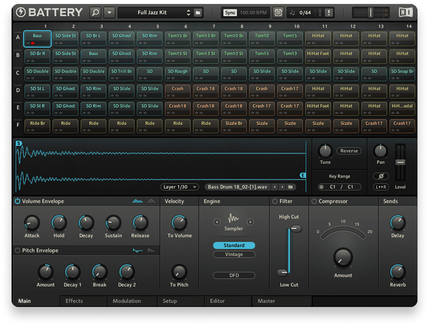Click the Reverse button

tap(349, 151)
